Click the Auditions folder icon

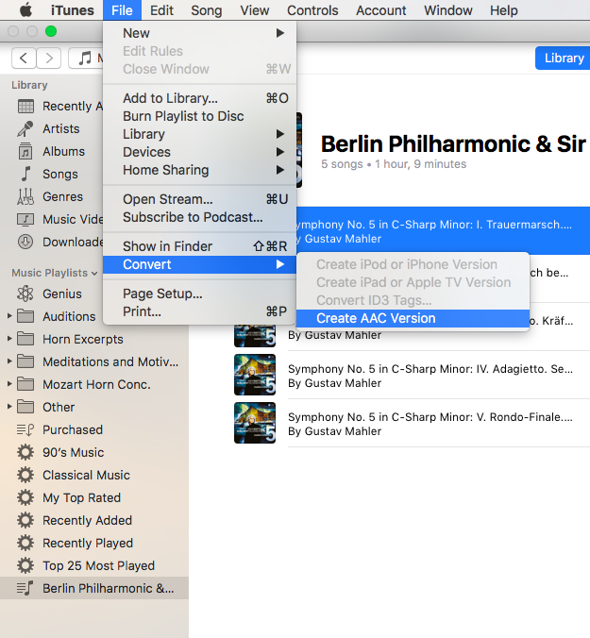[25, 316]
